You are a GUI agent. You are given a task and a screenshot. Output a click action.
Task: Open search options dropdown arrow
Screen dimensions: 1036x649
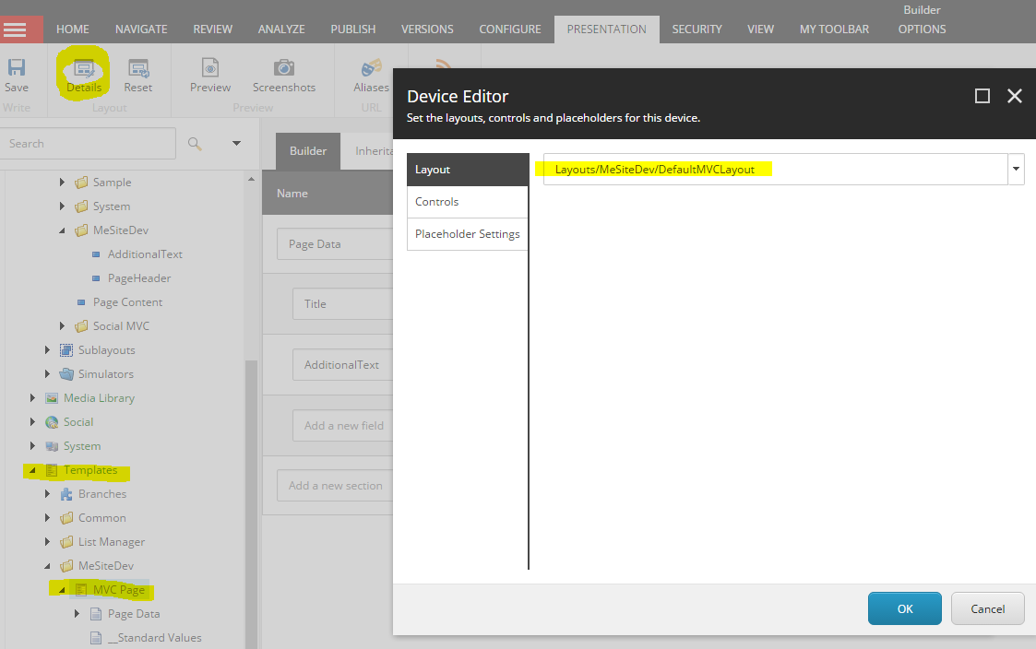point(236,143)
